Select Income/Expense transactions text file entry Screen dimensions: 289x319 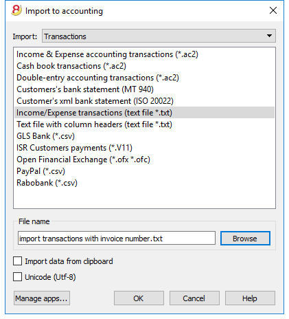tap(144, 113)
